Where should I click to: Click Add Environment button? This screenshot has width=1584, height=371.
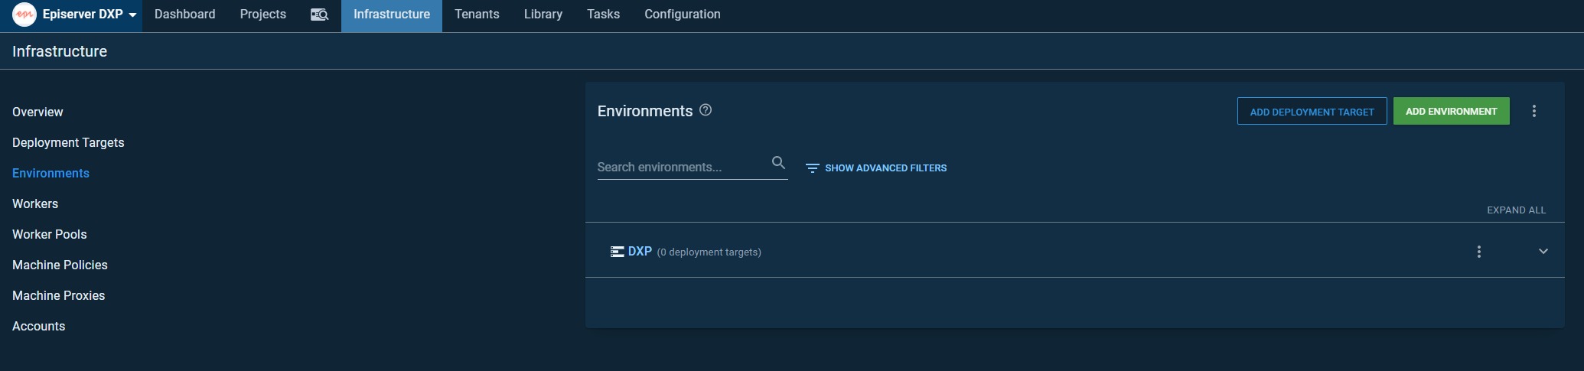coord(1450,112)
